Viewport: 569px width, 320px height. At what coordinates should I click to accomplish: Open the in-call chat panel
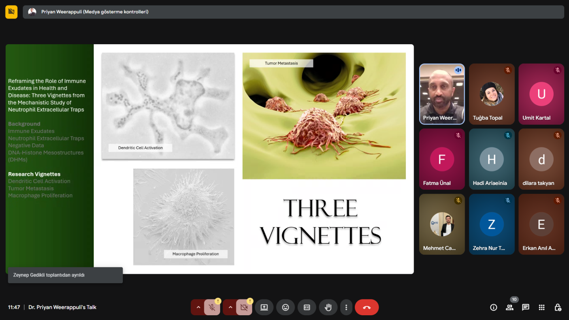(x=526, y=307)
